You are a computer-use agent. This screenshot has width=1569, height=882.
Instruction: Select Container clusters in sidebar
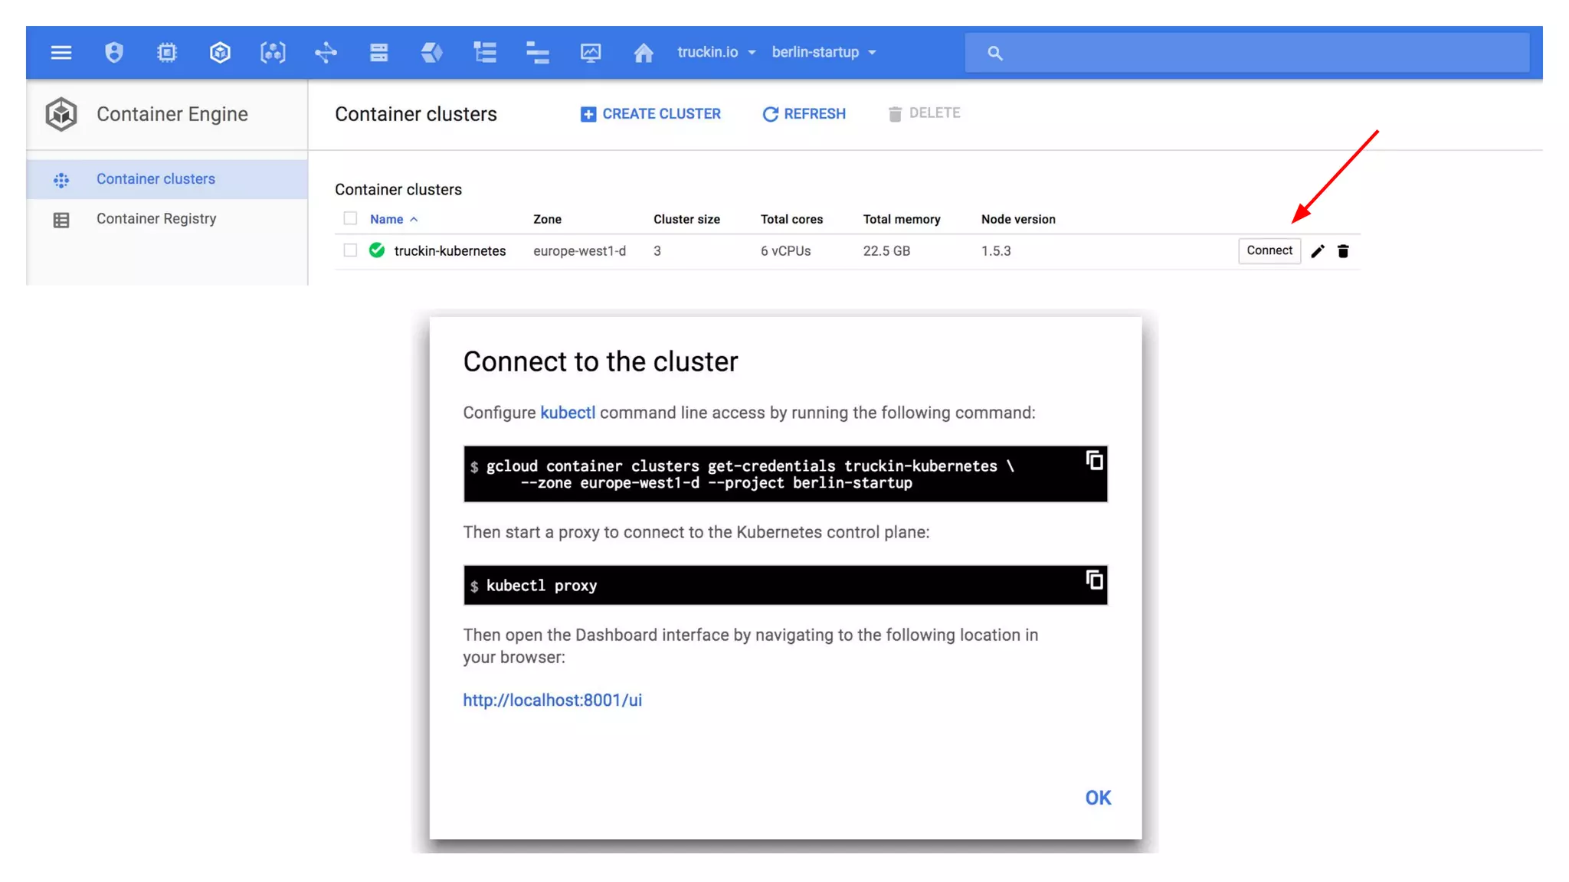pyautogui.click(x=156, y=179)
